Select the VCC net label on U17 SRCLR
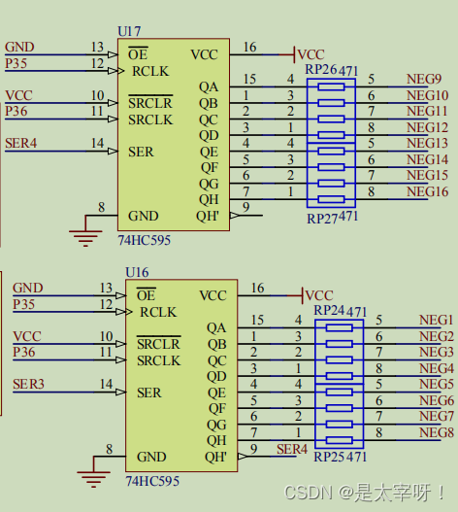The width and height of the screenshot is (458, 512). [x=18, y=95]
